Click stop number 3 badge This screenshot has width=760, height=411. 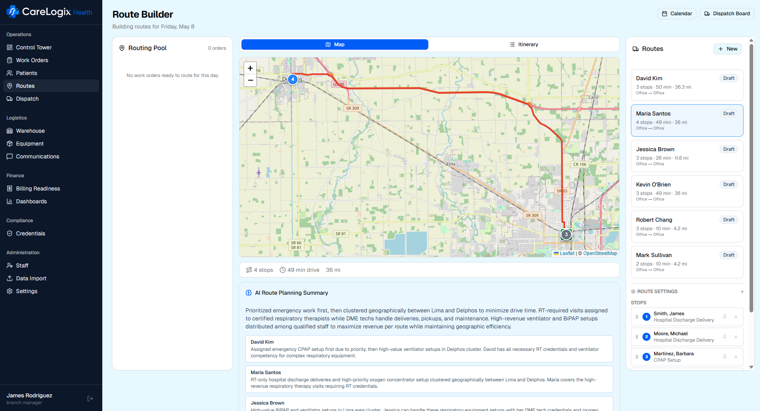coord(647,357)
